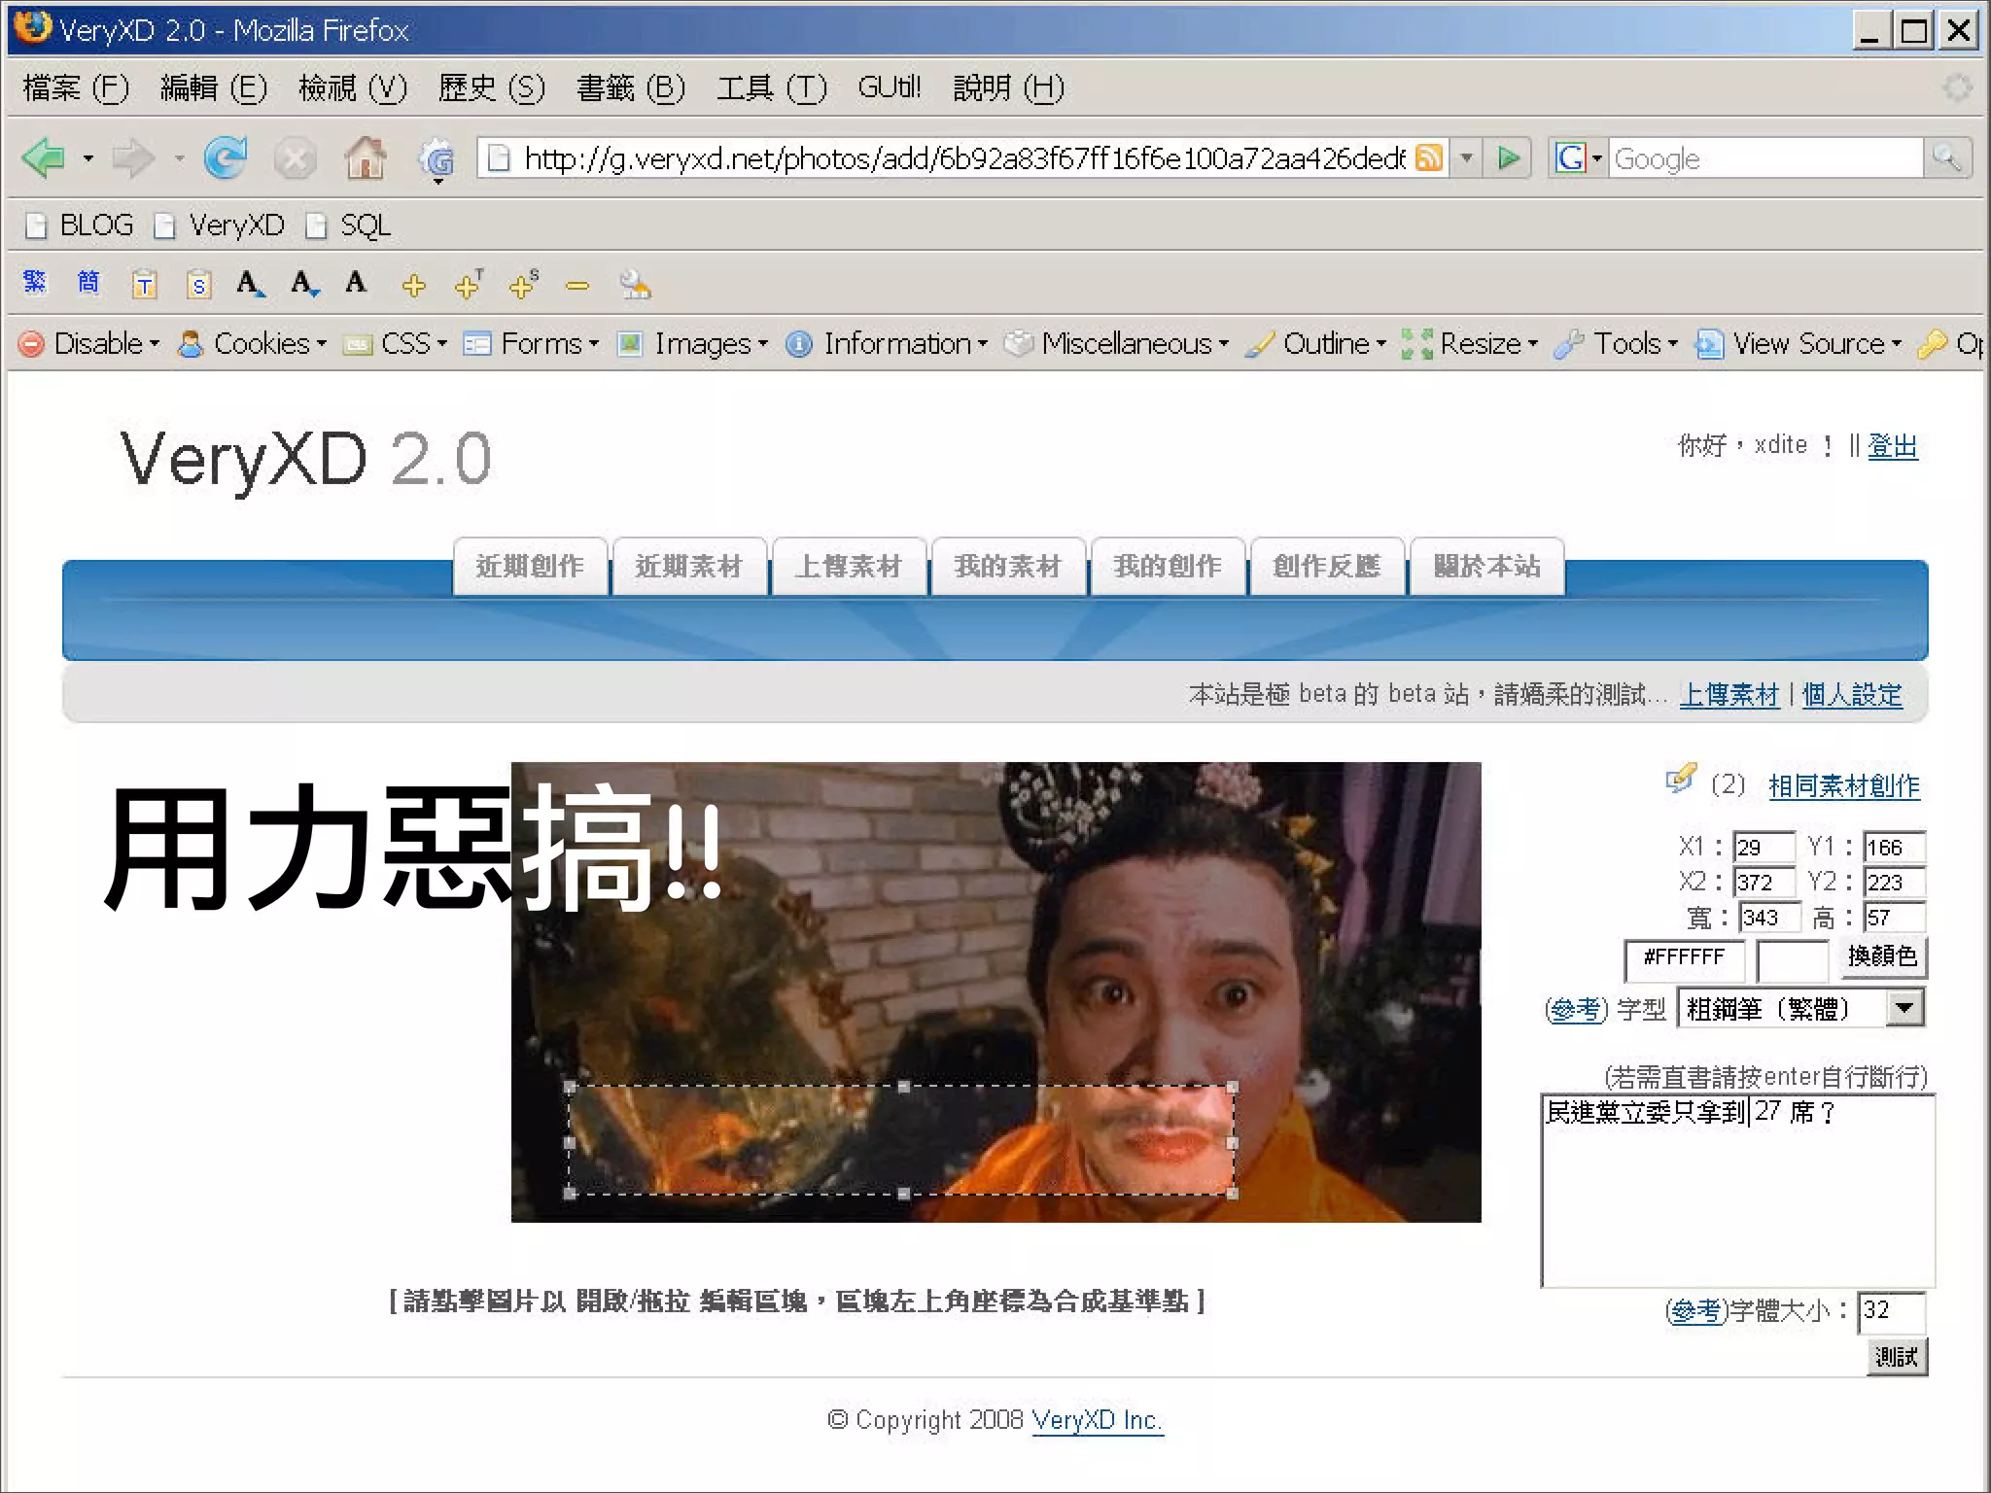Switch to the 上傳素材 tab
The width and height of the screenshot is (1991, 1493).
849,566
